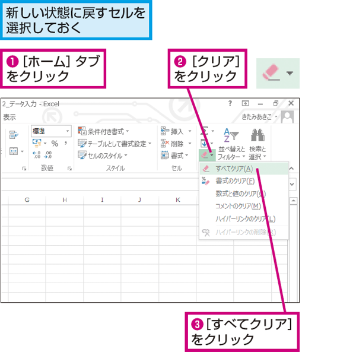Click the comma style button
The width and height of the screenshot is (356, 352).
tap(64, 143)
